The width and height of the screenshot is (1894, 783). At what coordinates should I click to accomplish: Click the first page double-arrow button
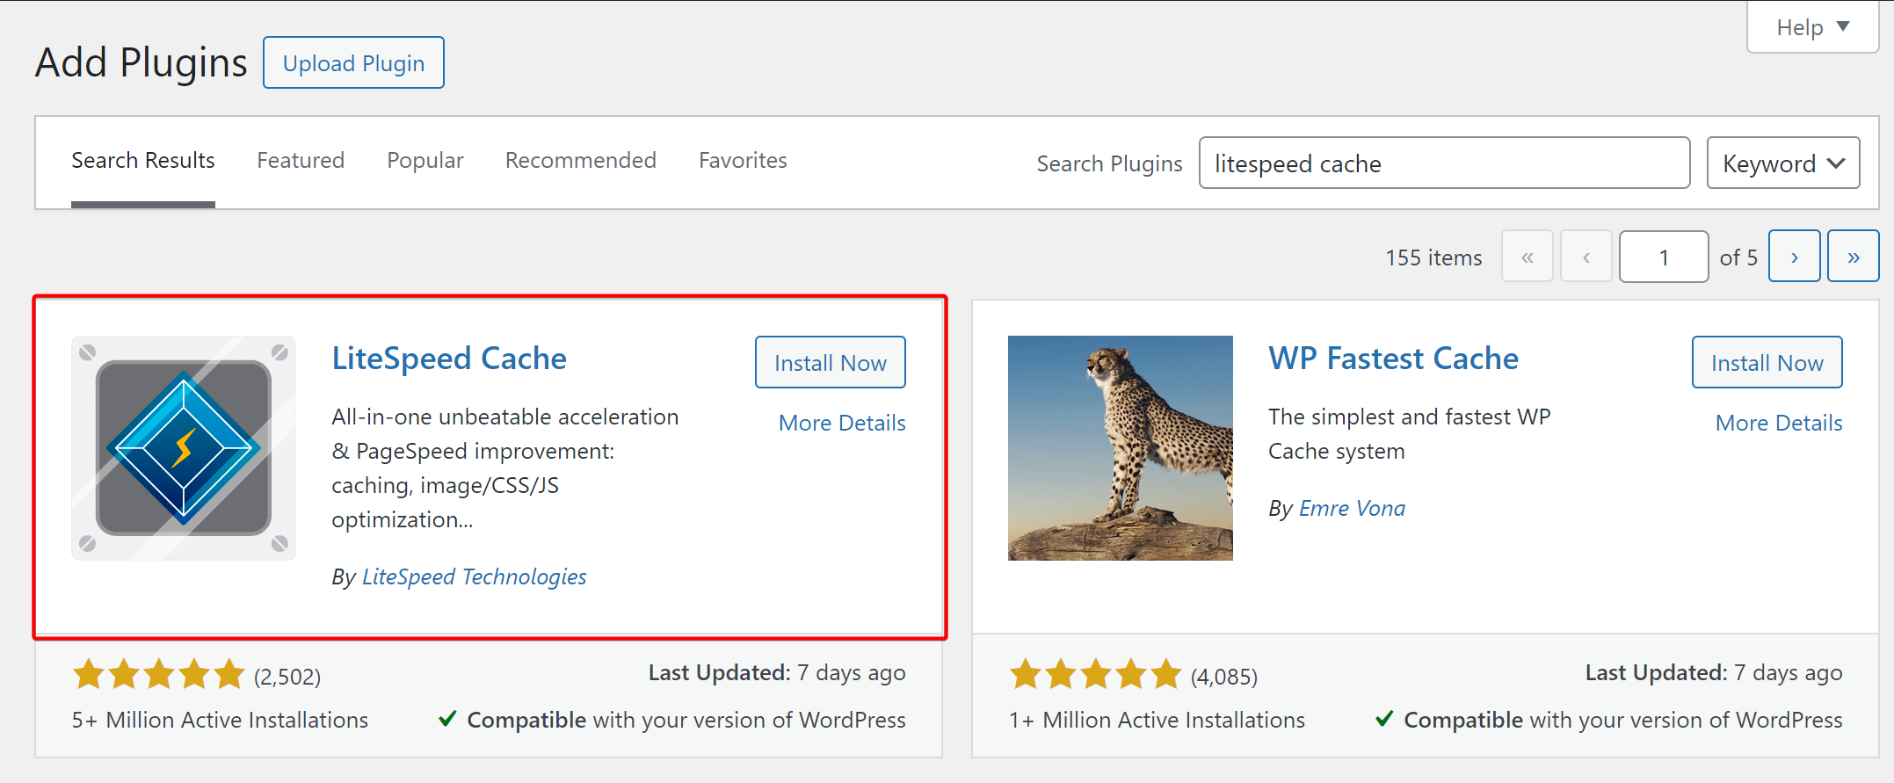[x=1527, y=257]
